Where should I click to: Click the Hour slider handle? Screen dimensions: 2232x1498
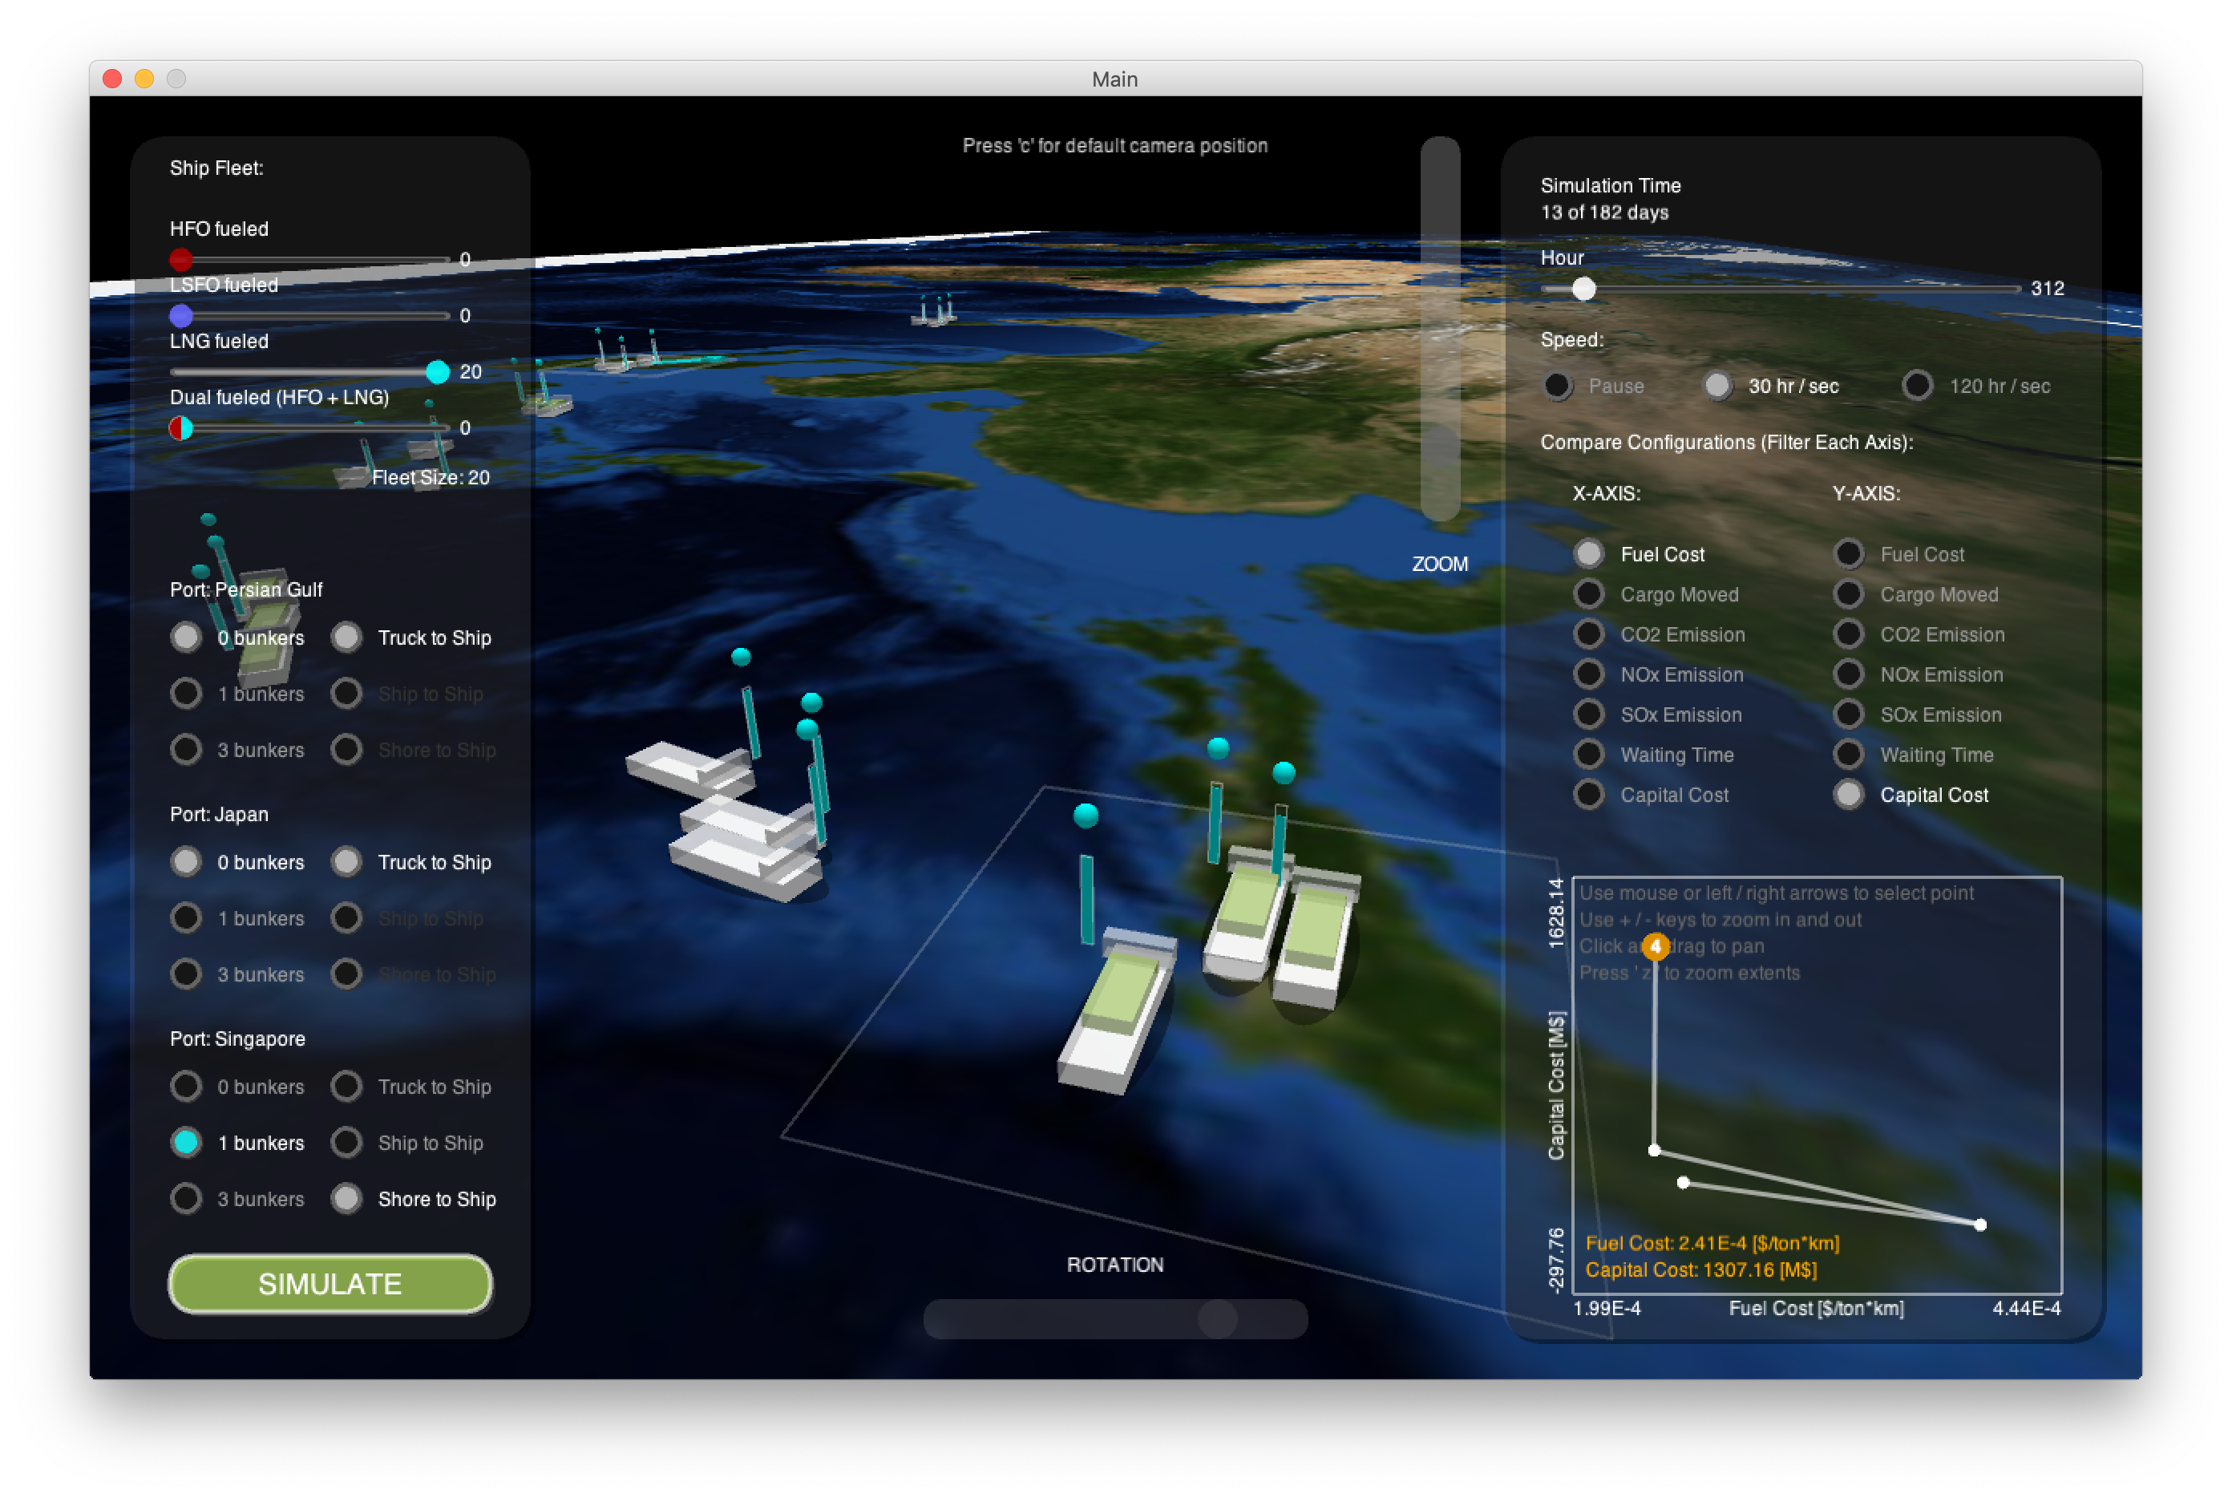pos(1583,289)
